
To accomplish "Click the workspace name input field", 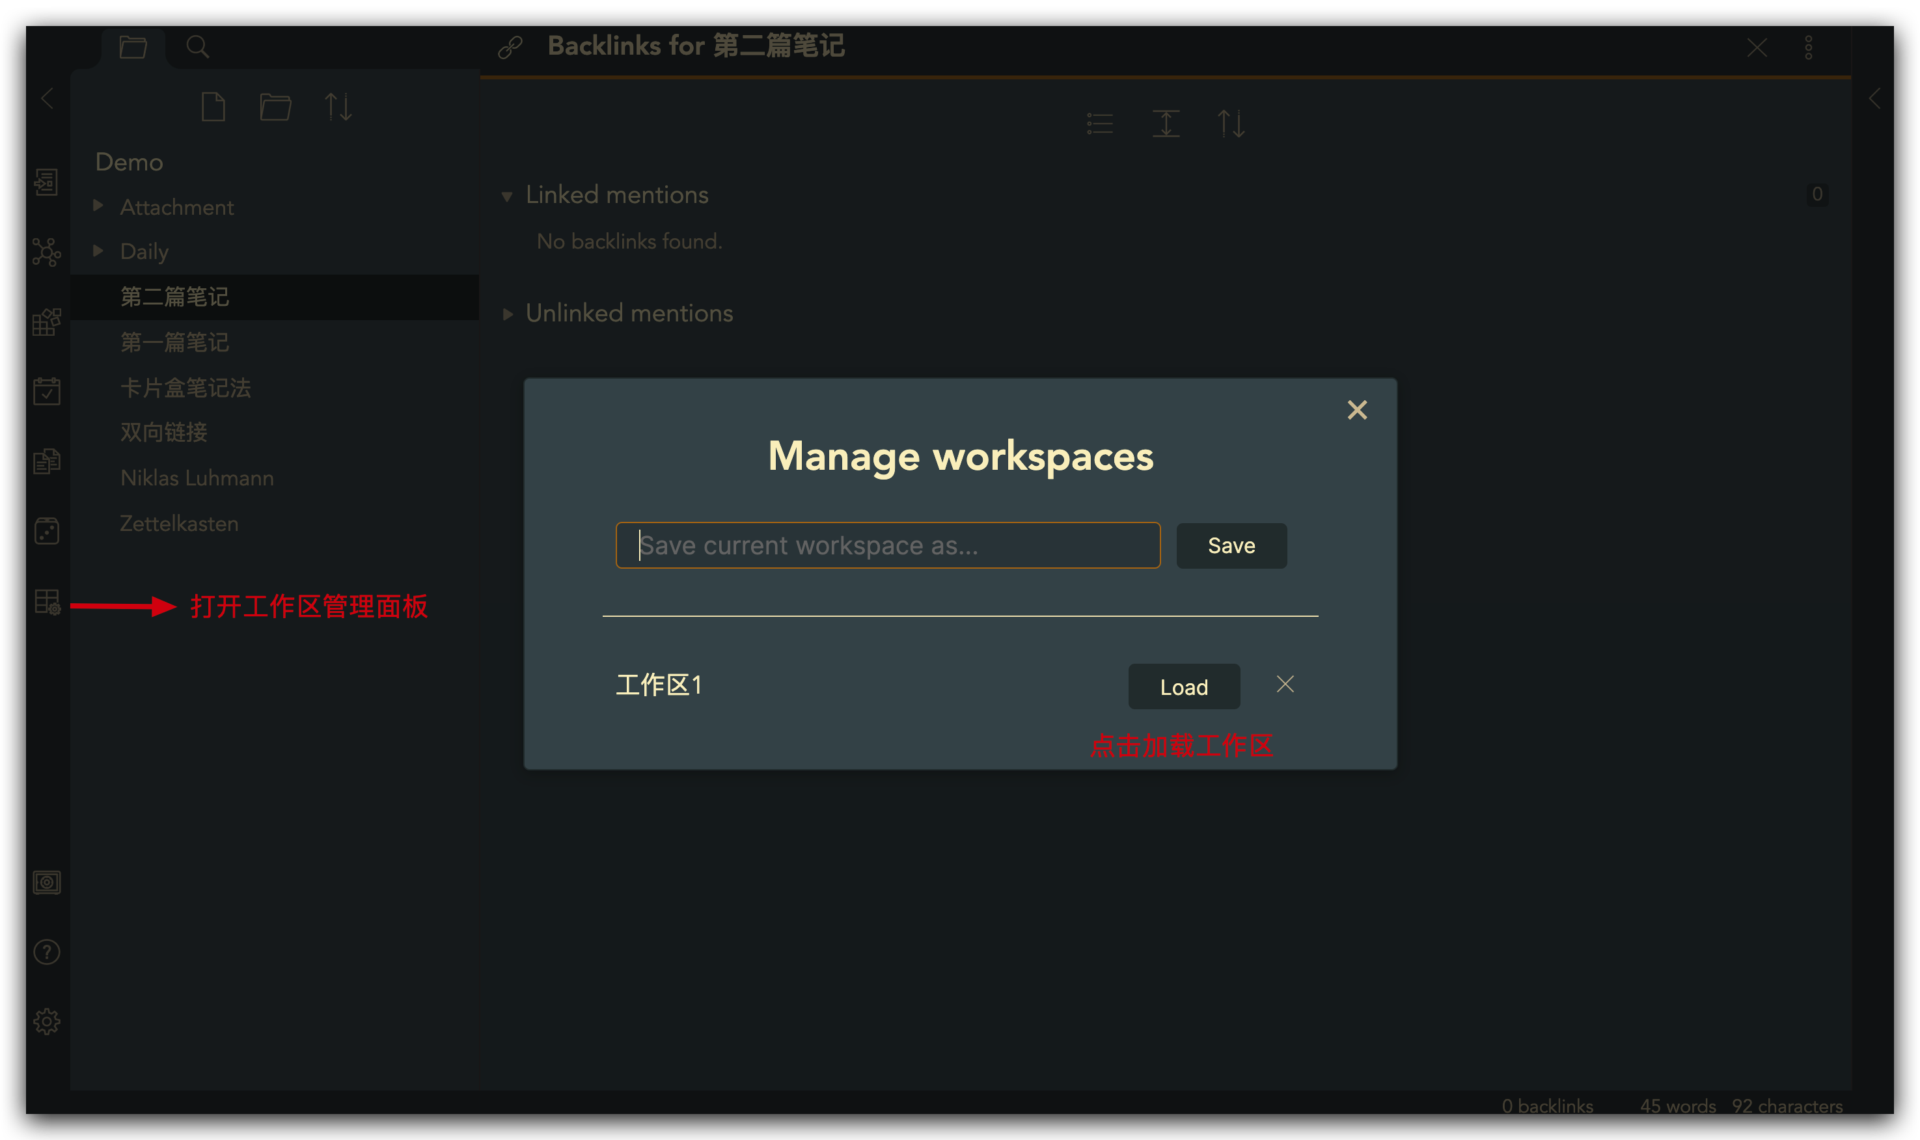I will click(887, 545).
